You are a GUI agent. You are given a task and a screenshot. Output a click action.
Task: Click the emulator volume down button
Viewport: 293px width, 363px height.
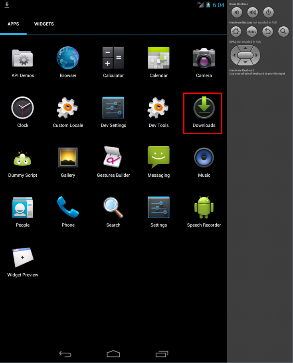(237, 12)
